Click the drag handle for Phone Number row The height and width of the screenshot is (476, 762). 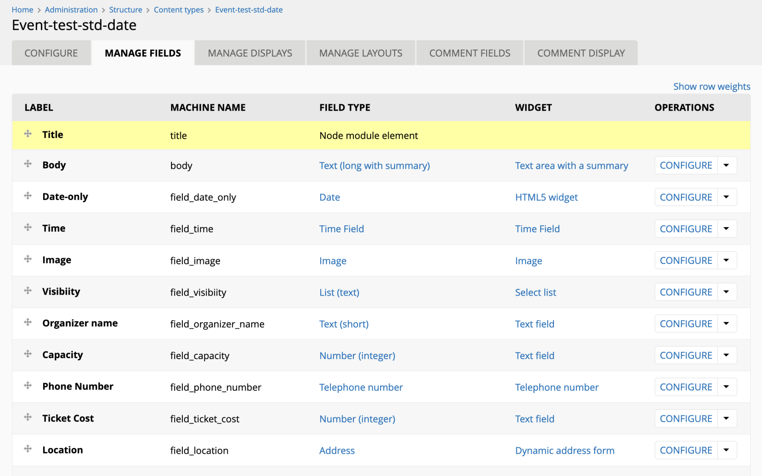coord(28,385)
